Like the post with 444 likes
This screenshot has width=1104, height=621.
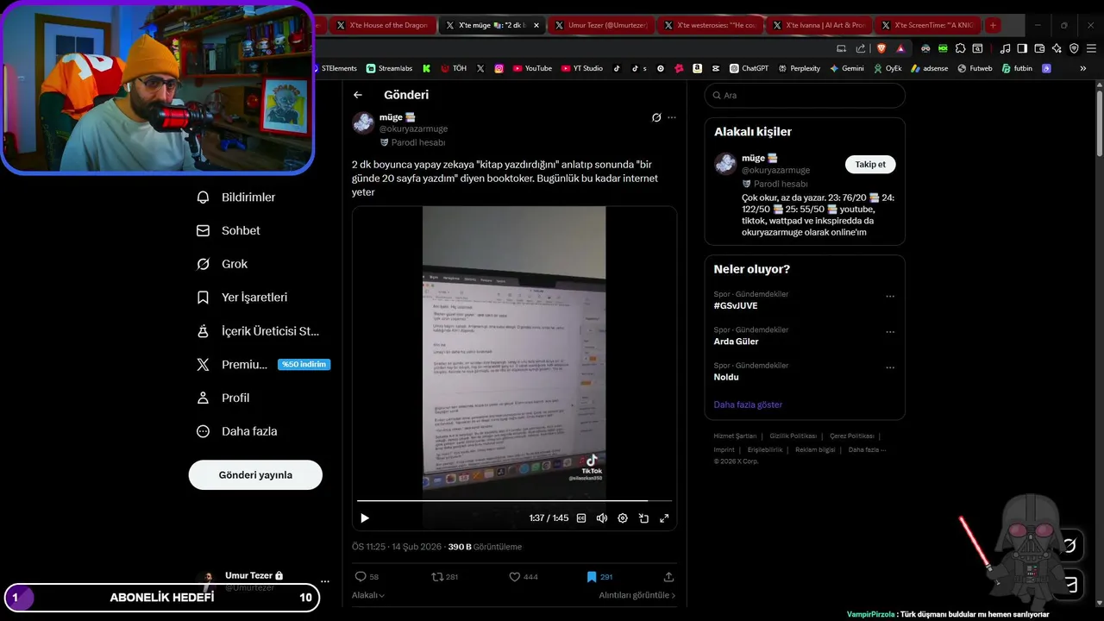point(523,577)
